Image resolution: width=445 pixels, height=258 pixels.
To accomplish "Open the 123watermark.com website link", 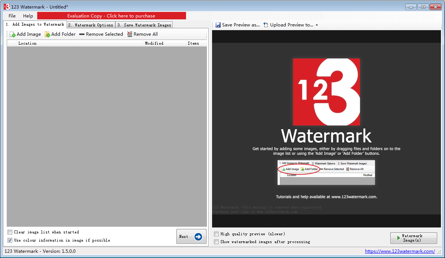I will pos(400,251).
